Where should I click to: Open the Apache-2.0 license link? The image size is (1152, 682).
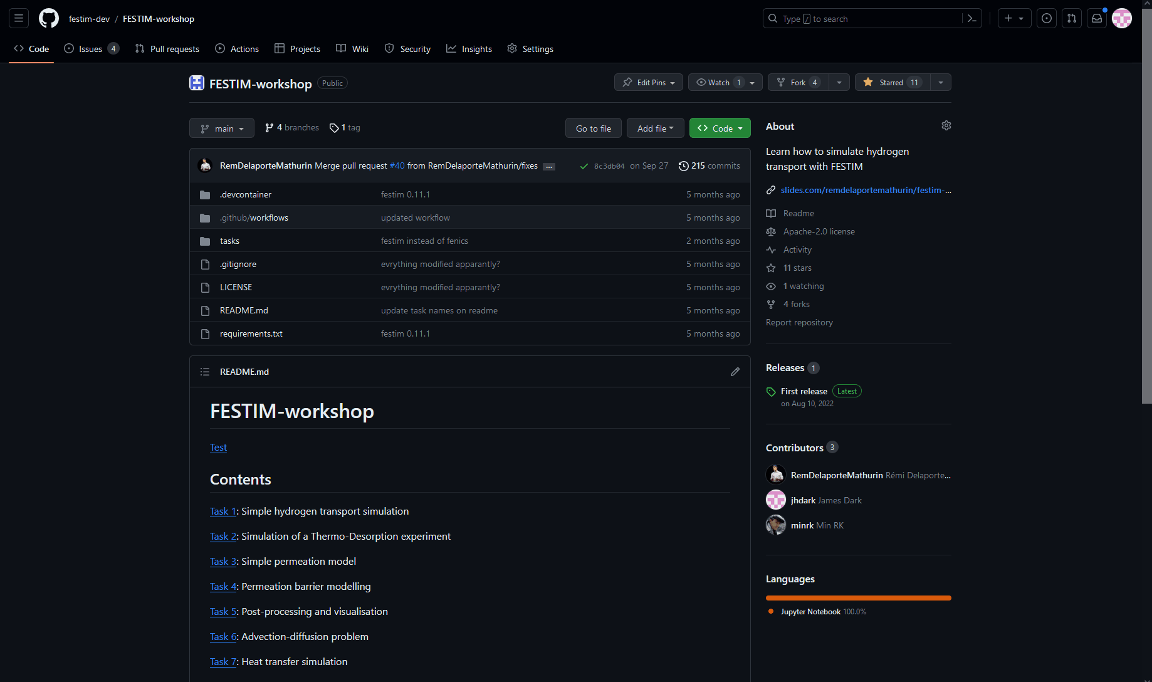[x=819, y=231]
